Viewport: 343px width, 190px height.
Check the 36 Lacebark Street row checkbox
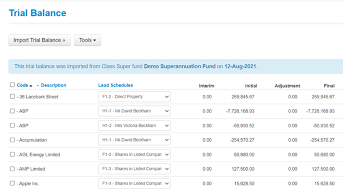click(12, 97)
